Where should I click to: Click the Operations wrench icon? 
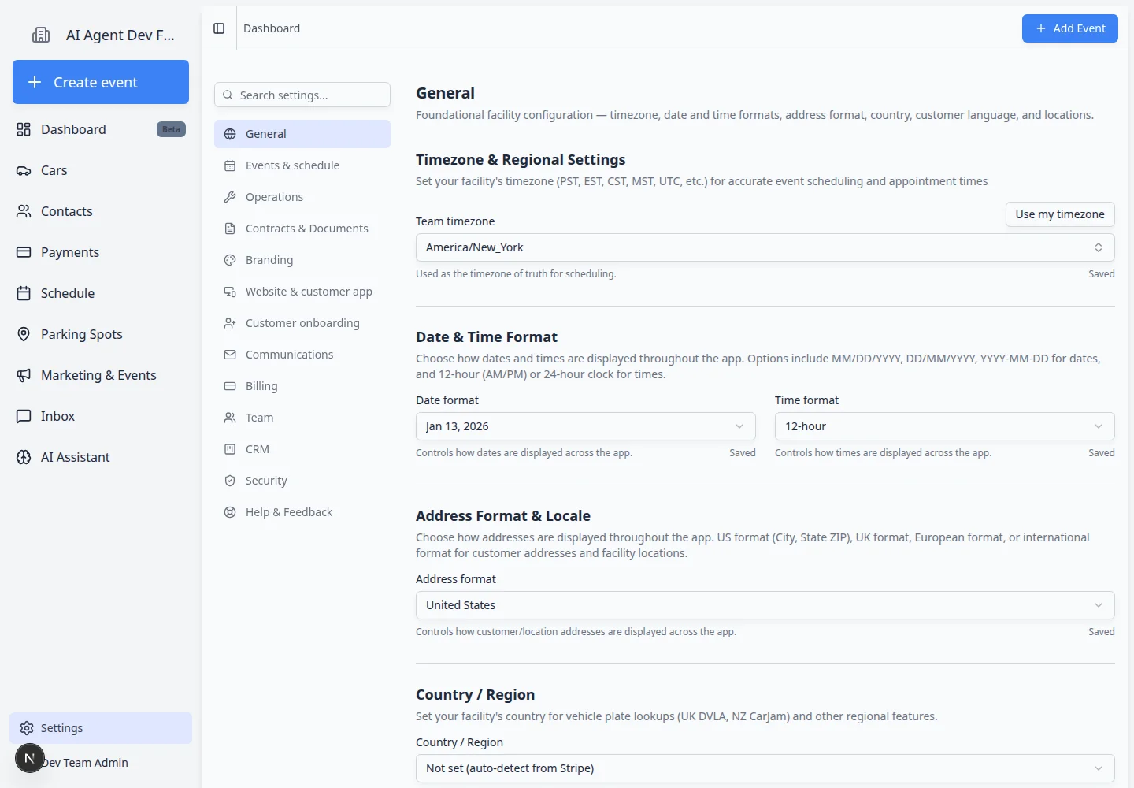[x=230, y=197]
